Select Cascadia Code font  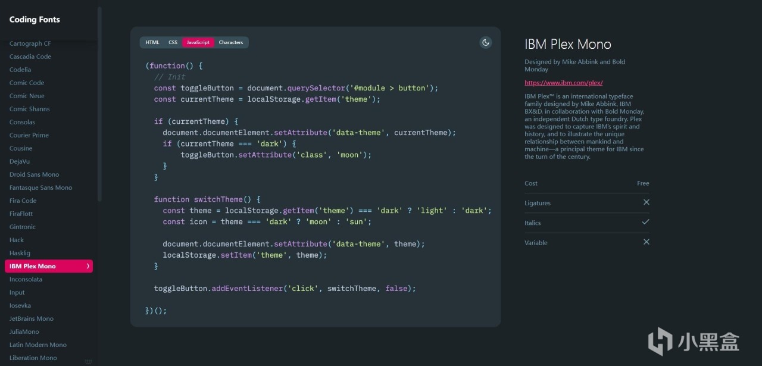click(x=30, y=57)
